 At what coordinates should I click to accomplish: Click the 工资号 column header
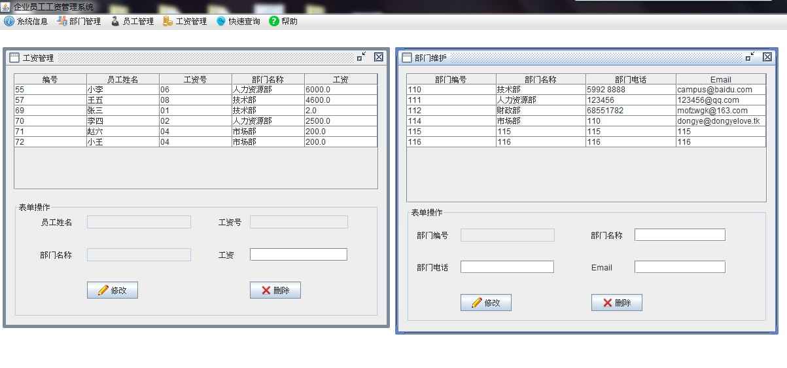tap(196, 79)
